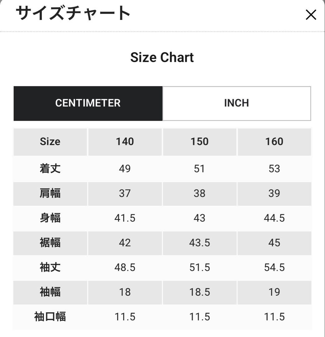Select the 140 size column header
The width and height of the screenshot is (325, 337).
click(125, 142)
